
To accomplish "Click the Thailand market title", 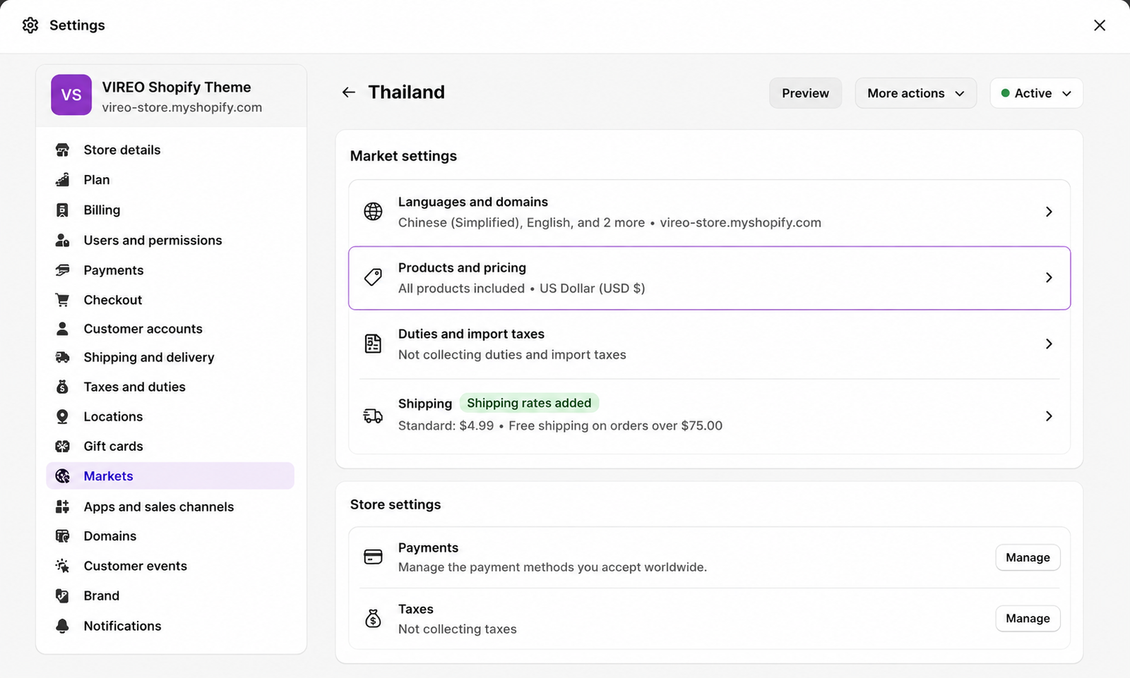I will (x=406, y=92).
